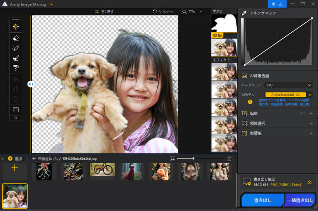Select the RGBA preview thumbnail
This screenshot has height=211, width=318.
click(224, 47)
